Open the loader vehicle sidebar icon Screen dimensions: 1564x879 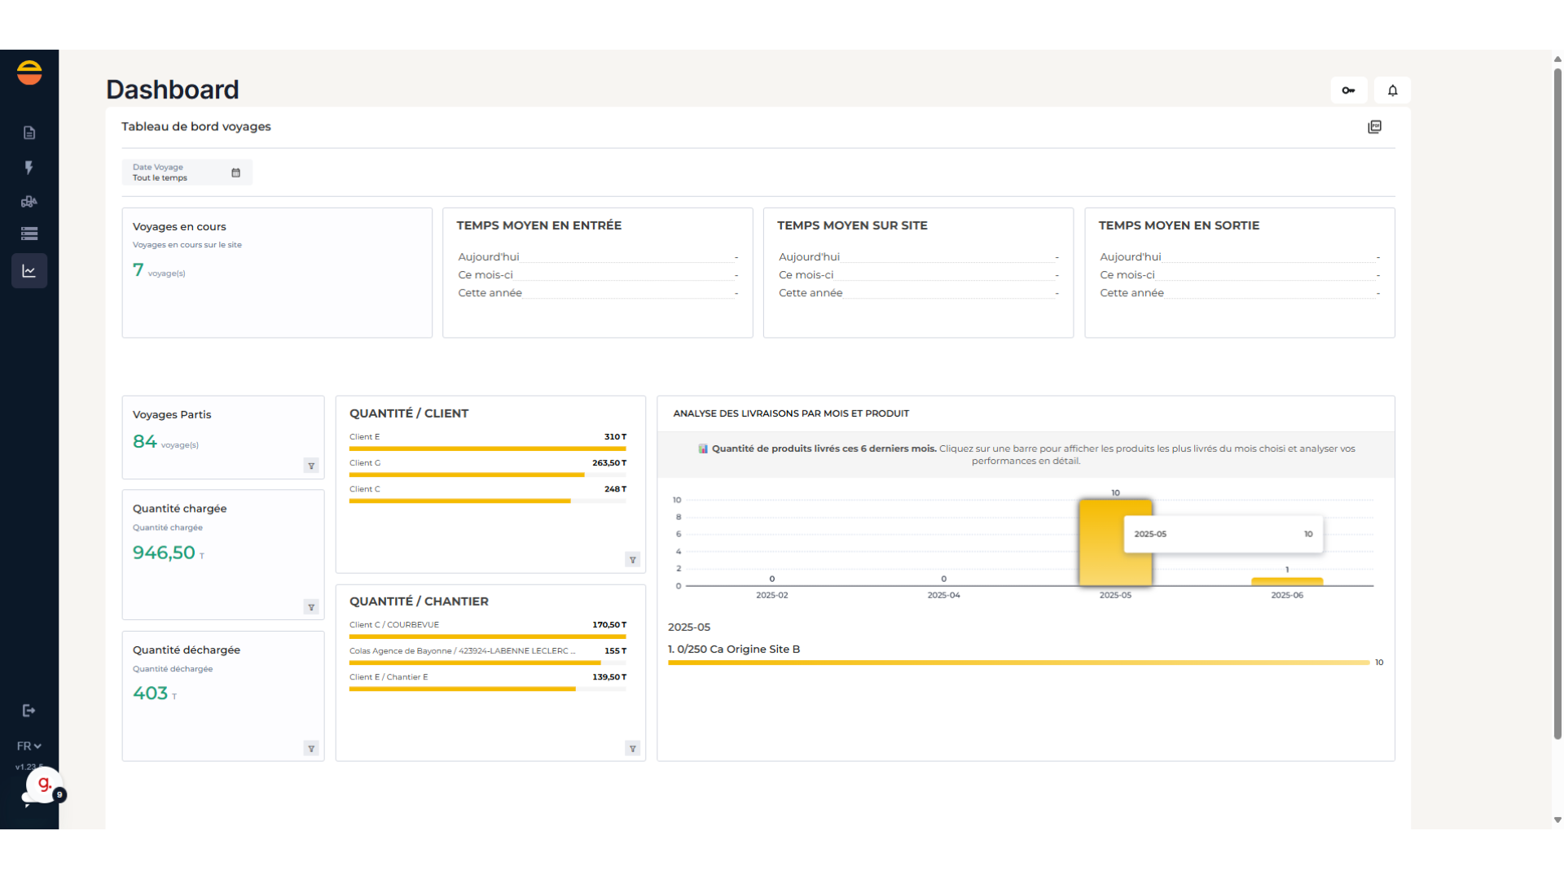click(x=29, y=201)
